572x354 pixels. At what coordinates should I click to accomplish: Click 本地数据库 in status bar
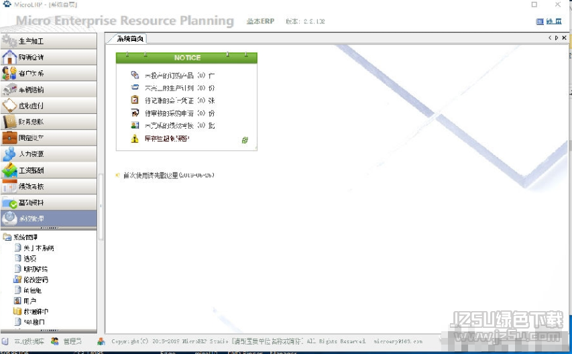coord(30,341)
